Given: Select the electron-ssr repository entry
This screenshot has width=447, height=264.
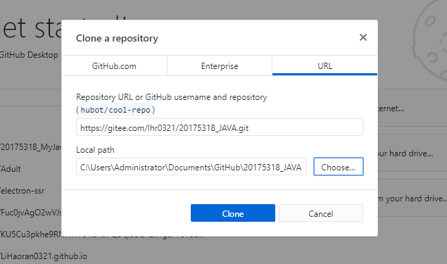Looking at the screenshot, I should point(23,191).
